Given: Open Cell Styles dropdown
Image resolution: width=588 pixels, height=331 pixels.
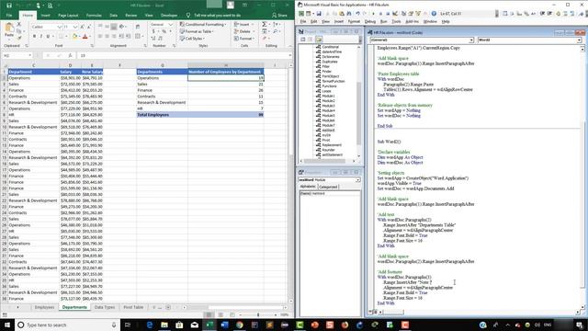Looking at the screenshot, I should click(192, 39).
